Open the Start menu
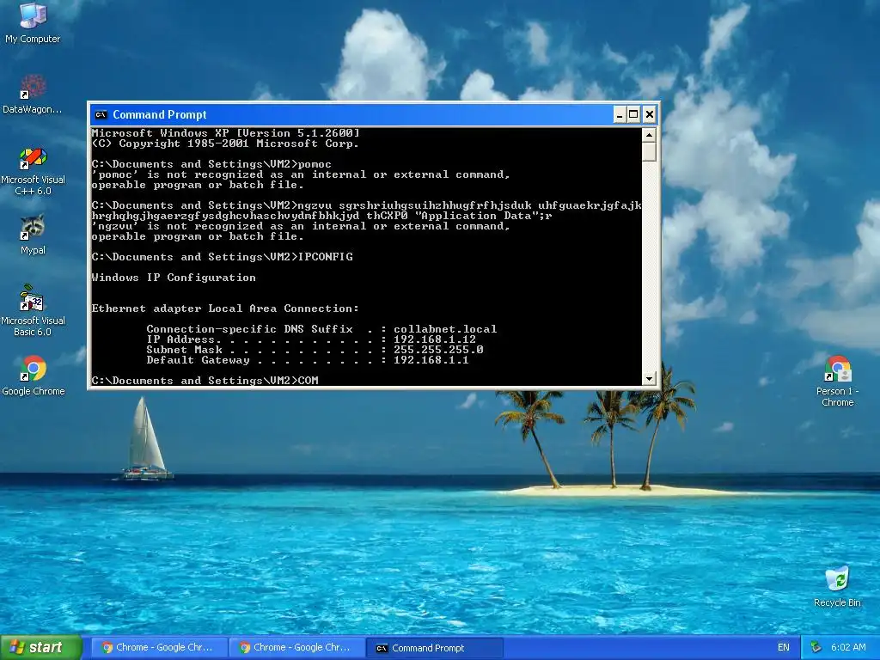The image size is (880, 660). (x=40, y=647)
